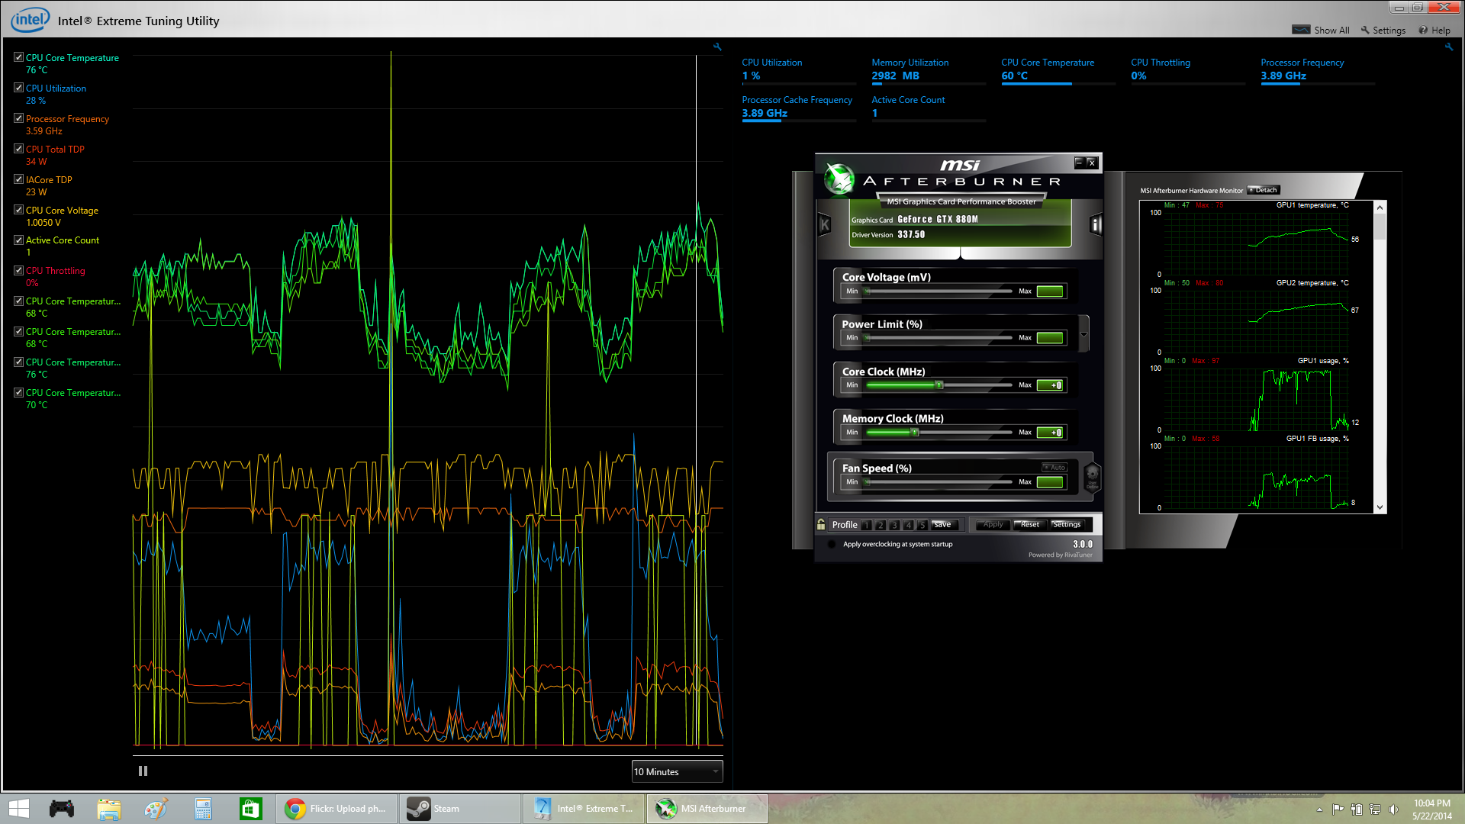
Task: Click the Memory Clock slider handle
Action: coord(914,433)
